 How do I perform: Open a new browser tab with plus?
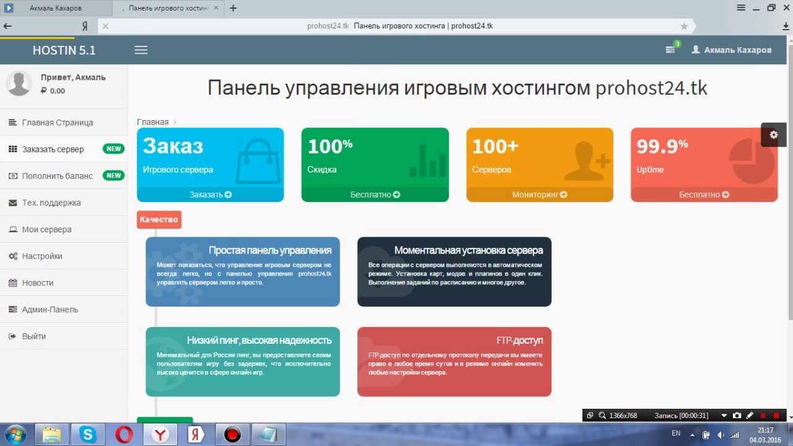pos(233,8)
